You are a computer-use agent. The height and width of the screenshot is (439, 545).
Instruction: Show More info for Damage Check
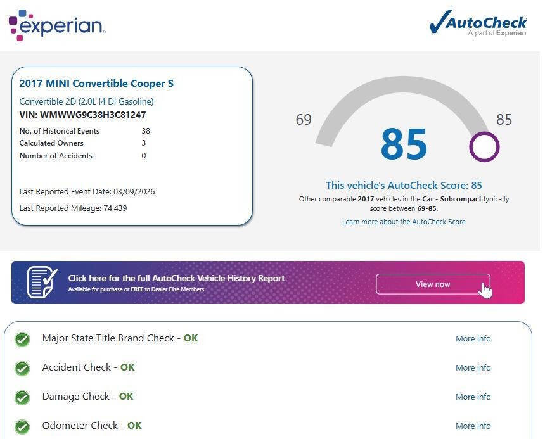pos(473,397)
